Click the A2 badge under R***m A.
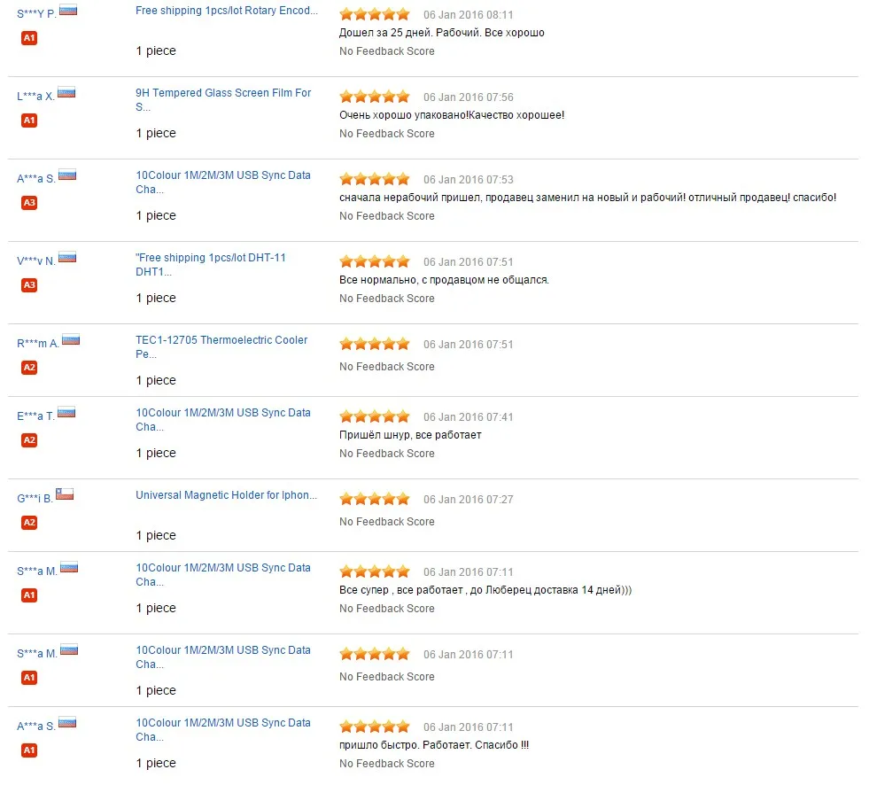This screenshot has width=869, height=785. pos(29,367)
